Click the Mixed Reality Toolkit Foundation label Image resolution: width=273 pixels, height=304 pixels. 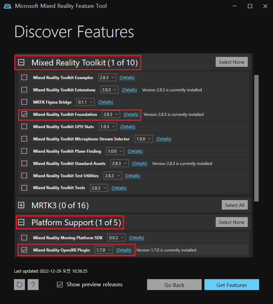point(65,115)
